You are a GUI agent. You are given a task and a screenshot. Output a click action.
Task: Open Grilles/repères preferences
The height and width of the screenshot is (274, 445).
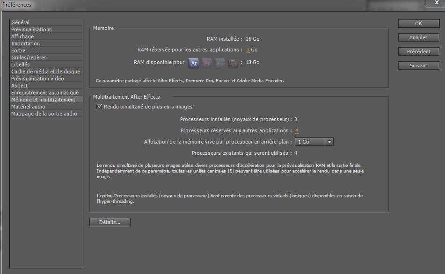click(46, 58)
